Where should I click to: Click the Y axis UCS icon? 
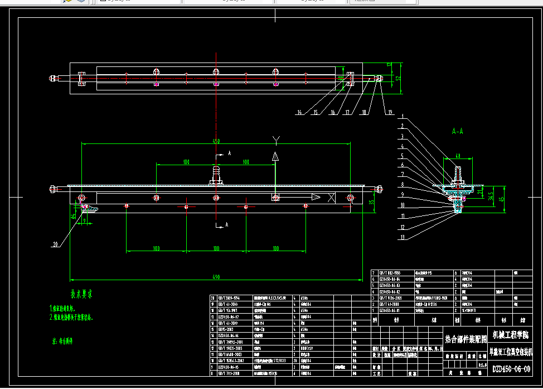pyautogui.click(x=275, y=141)
